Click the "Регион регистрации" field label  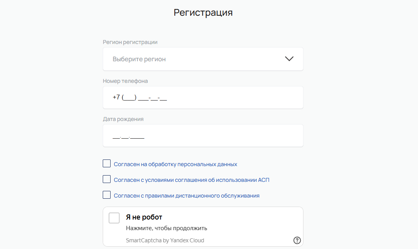130,42
